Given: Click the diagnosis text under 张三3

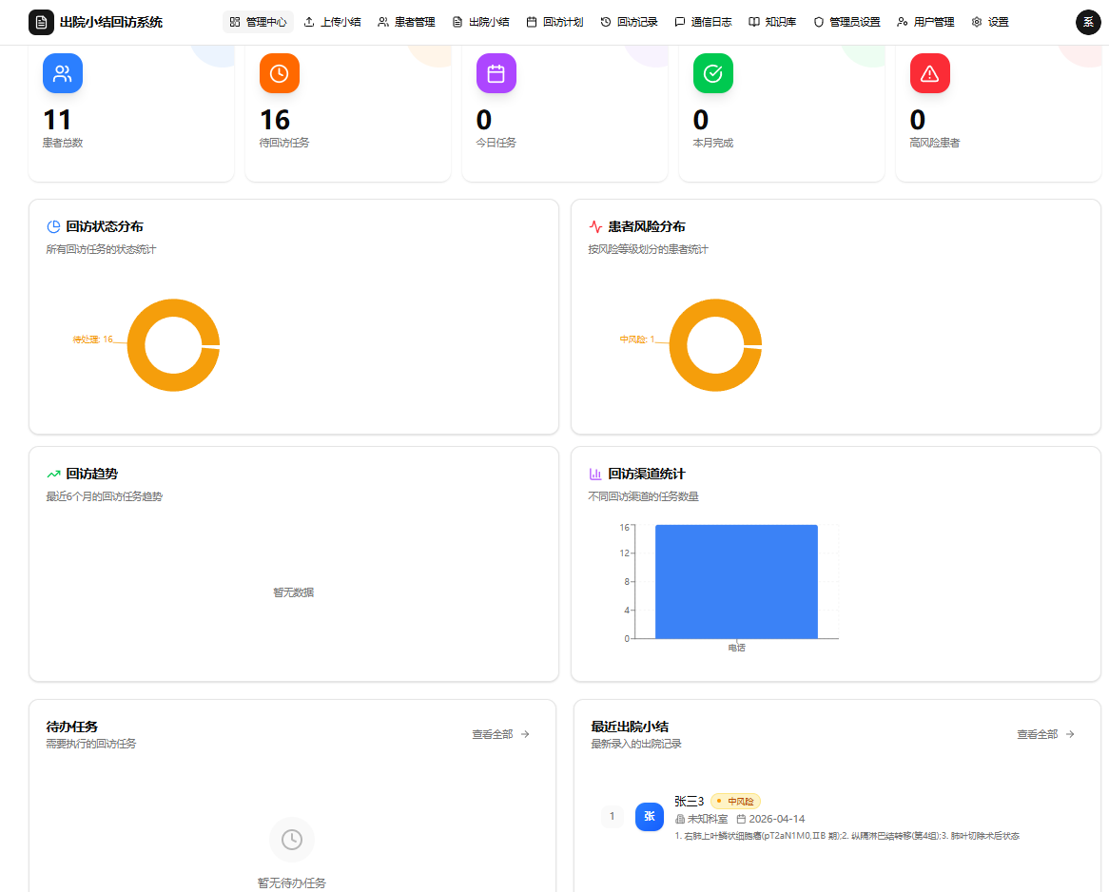Looking at the screenshot, I should (x=846, y=836).
